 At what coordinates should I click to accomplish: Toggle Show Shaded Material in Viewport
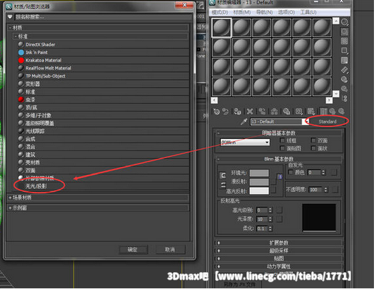(x=311, y=111)
